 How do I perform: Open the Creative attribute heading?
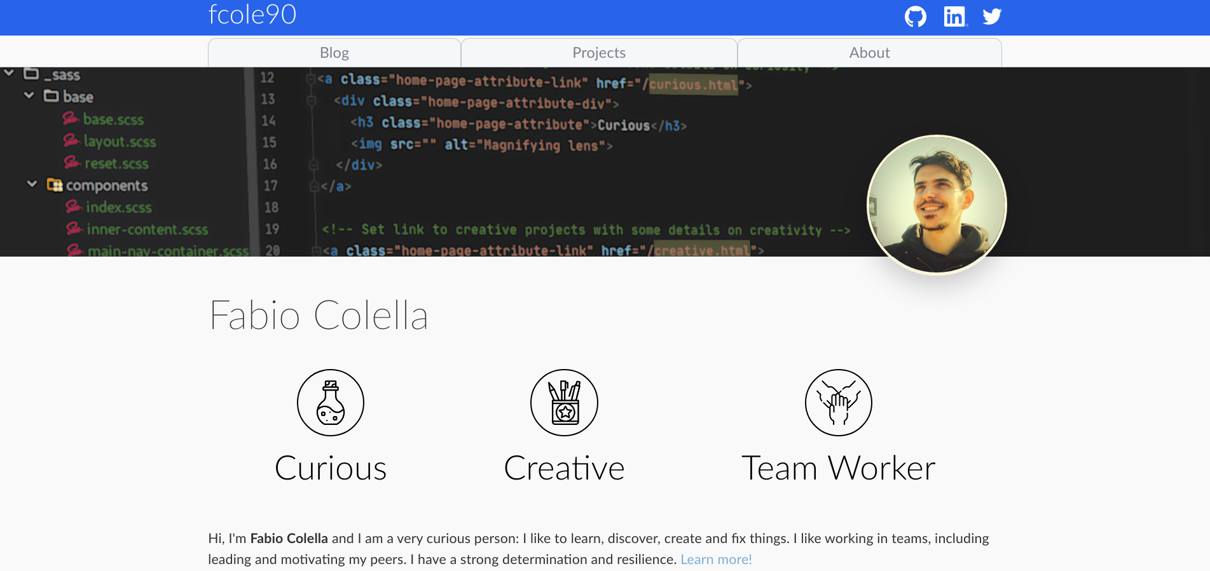coord(565,469)
